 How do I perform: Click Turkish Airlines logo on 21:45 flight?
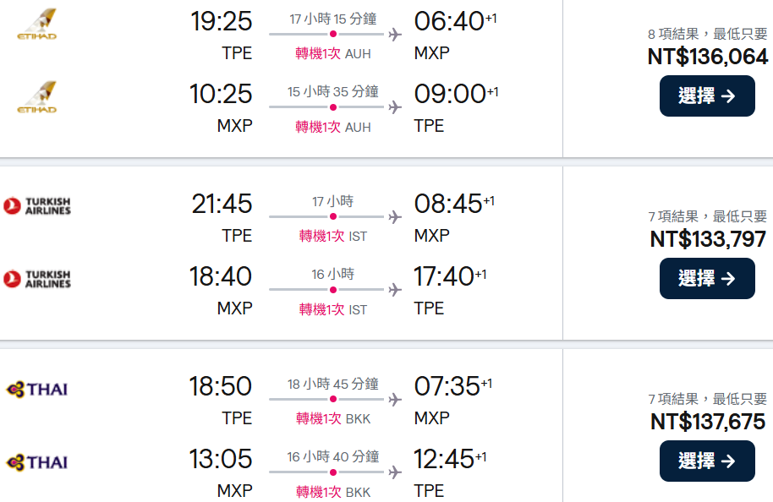click(37, 205)
